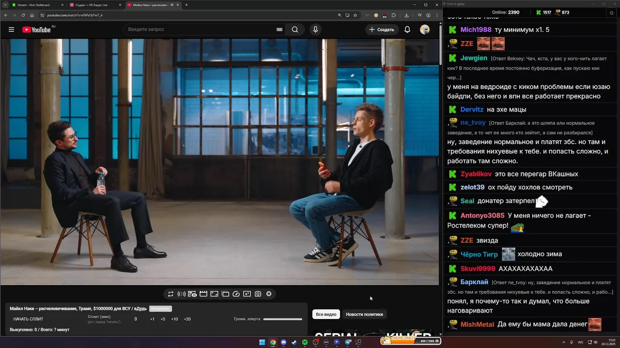
Task: Open Chrome from the taskbar
Action: click(x=273, y=342)
